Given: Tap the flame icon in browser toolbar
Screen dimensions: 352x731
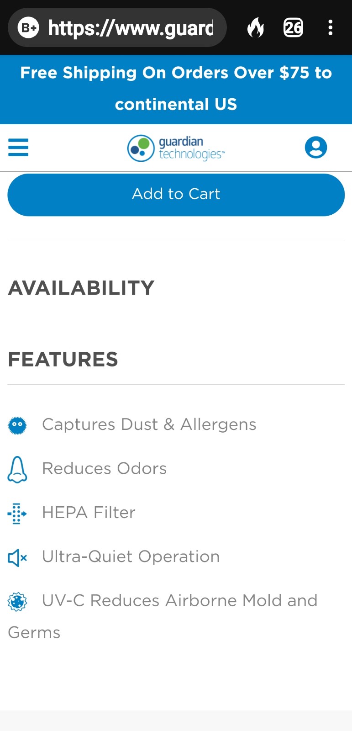Looking at the screenshot, I should [x=256, y=28].
